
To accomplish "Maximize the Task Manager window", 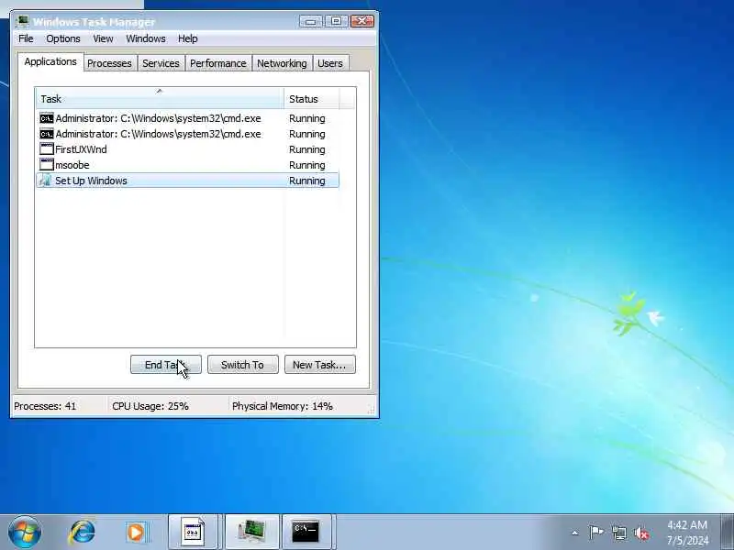I will [336, 21].
